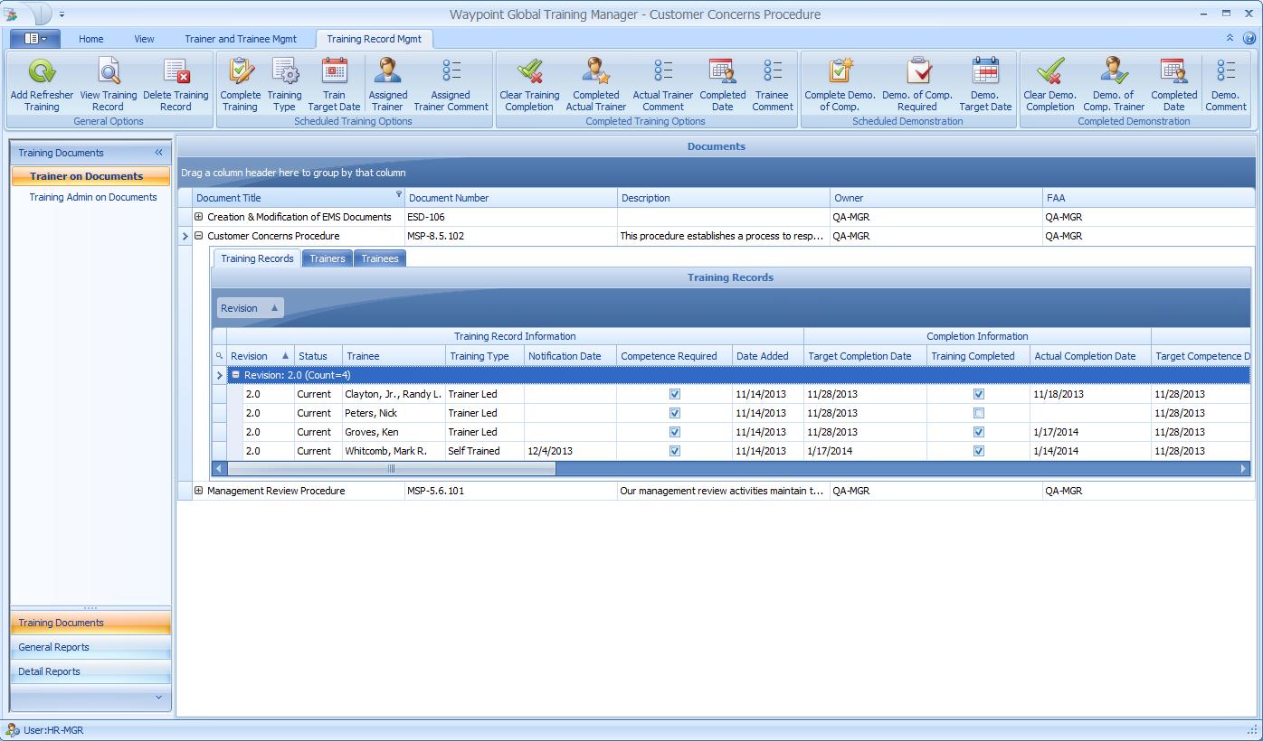Open View Training Record tool

point(109,72)
